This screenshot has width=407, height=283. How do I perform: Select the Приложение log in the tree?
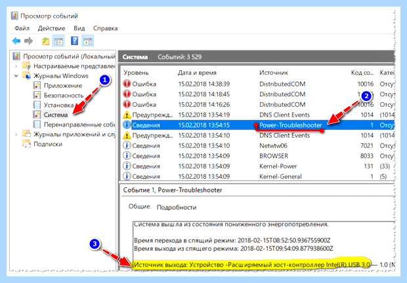pyautogui.click(x=63, y=85)
